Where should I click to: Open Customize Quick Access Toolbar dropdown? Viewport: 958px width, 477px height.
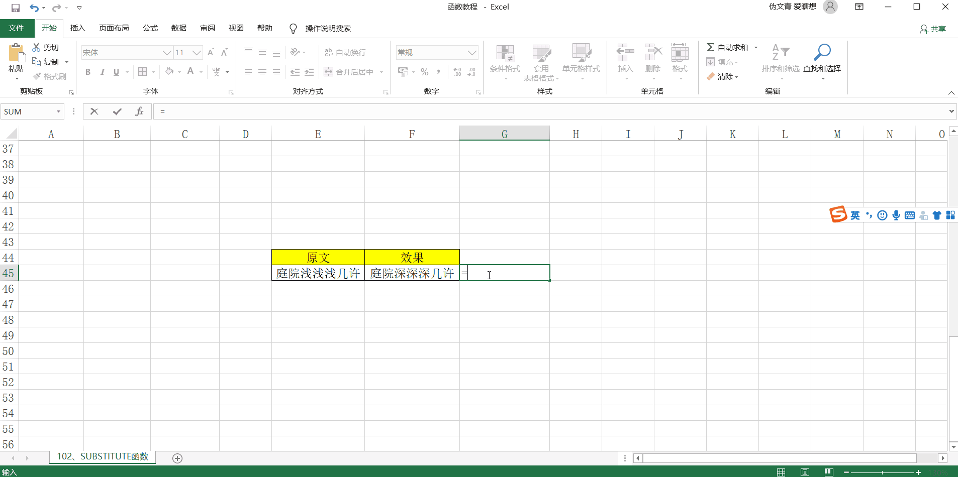coord(79,8)
